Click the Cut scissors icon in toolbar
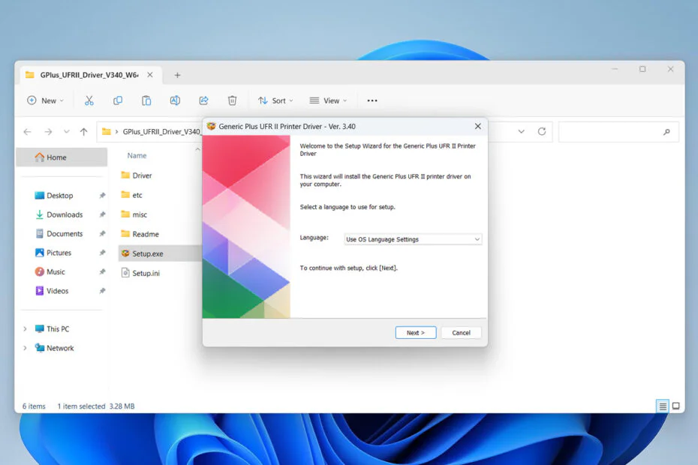The height and width of the screenshot is (465, 698). [89, 100]
